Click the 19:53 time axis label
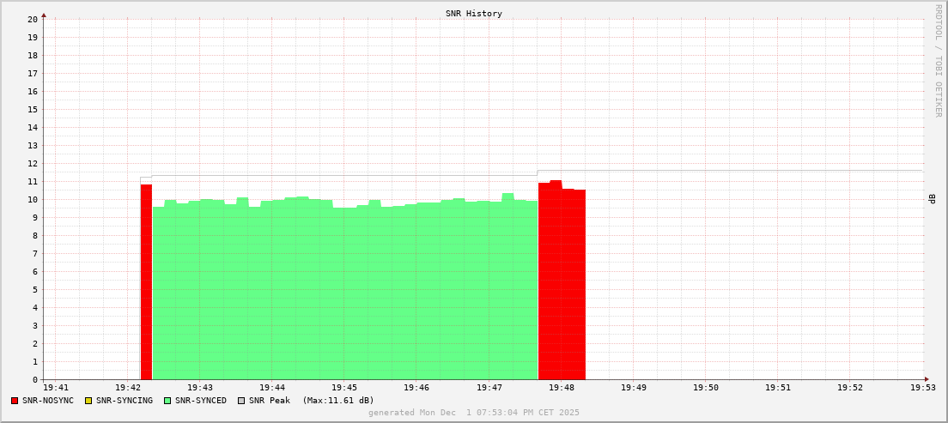 pos(922,389)
